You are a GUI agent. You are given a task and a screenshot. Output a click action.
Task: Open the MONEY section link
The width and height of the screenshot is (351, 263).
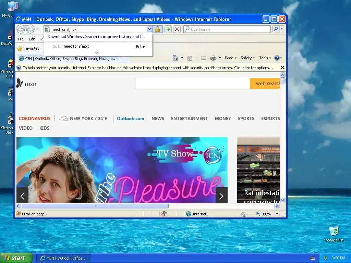[x=223, y=118]
